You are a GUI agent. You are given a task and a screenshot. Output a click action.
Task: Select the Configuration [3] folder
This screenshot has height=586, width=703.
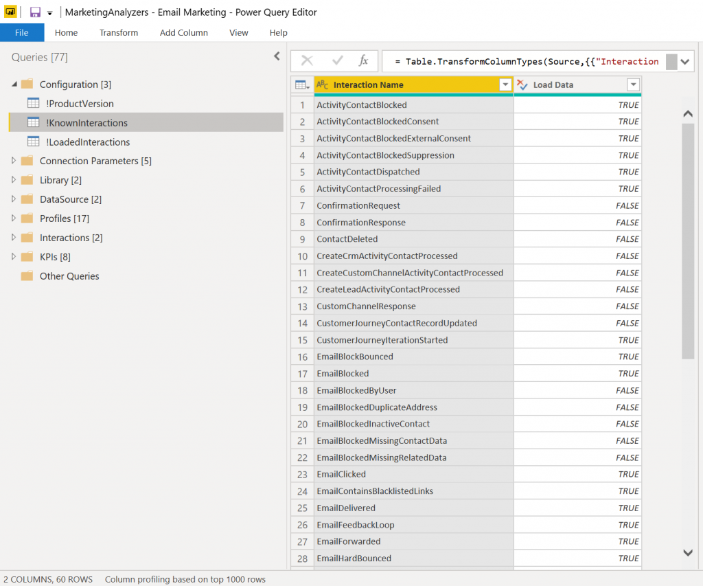tap(76, 84)
